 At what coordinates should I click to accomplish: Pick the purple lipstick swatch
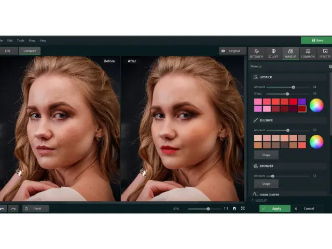coord(302,102)
